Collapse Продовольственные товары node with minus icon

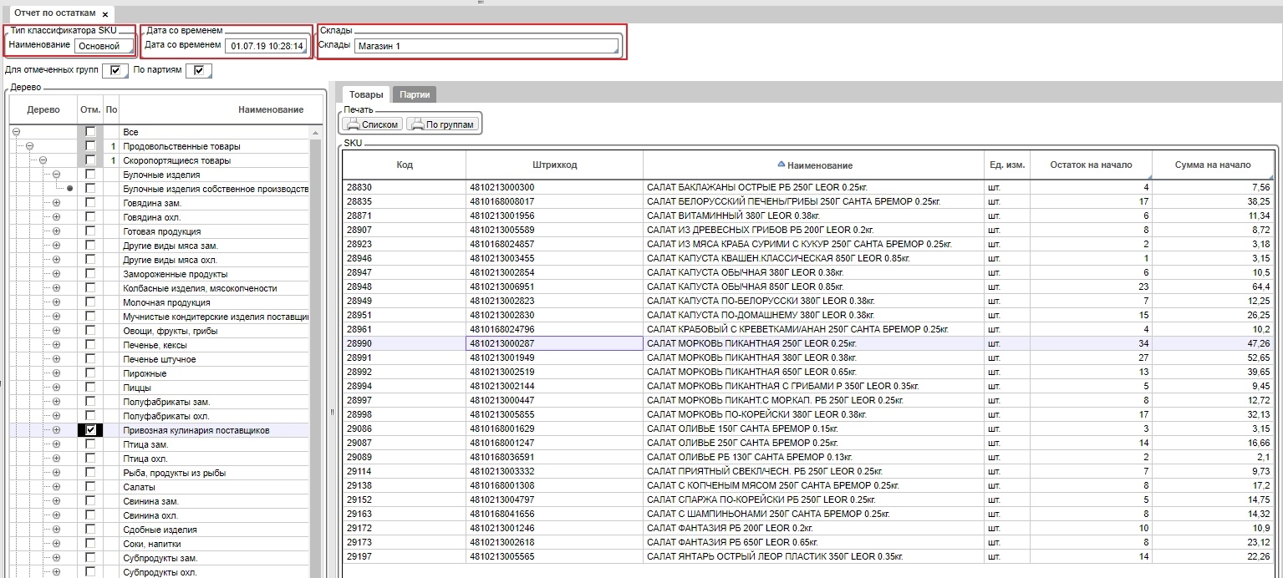tap(29, 146)
